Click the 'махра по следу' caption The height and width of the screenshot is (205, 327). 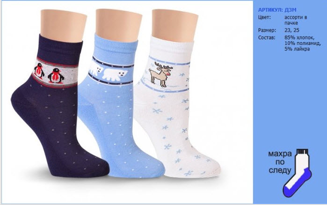(280, 162)
